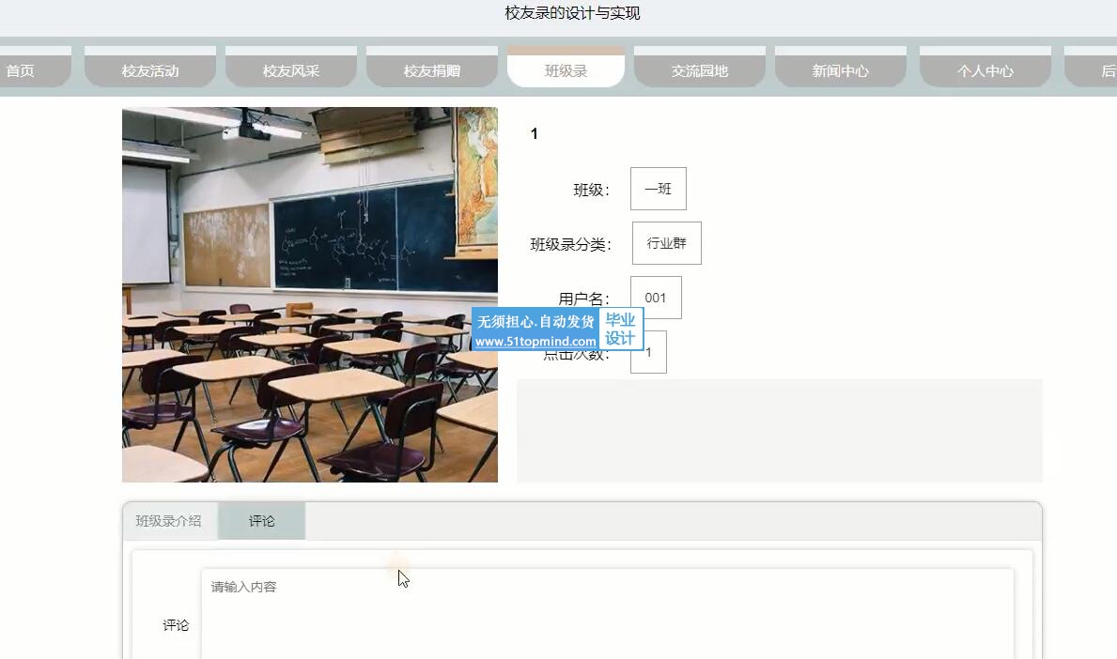Switch to the 评论 tab
The image size is (1117, 659).
tap(261, 521)
